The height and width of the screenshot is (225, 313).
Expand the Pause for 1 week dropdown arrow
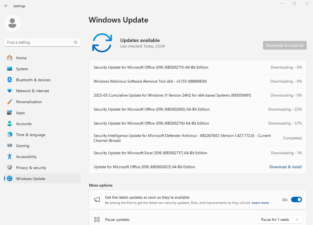click(297, 220)
